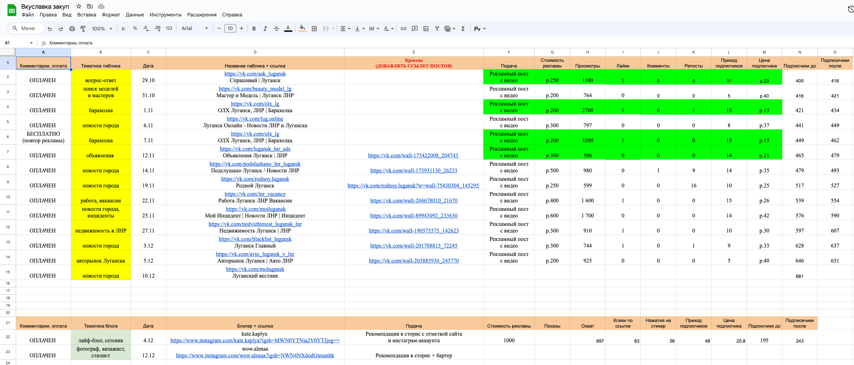Open link https://vk.com/wall-175422008_204743

413,156
